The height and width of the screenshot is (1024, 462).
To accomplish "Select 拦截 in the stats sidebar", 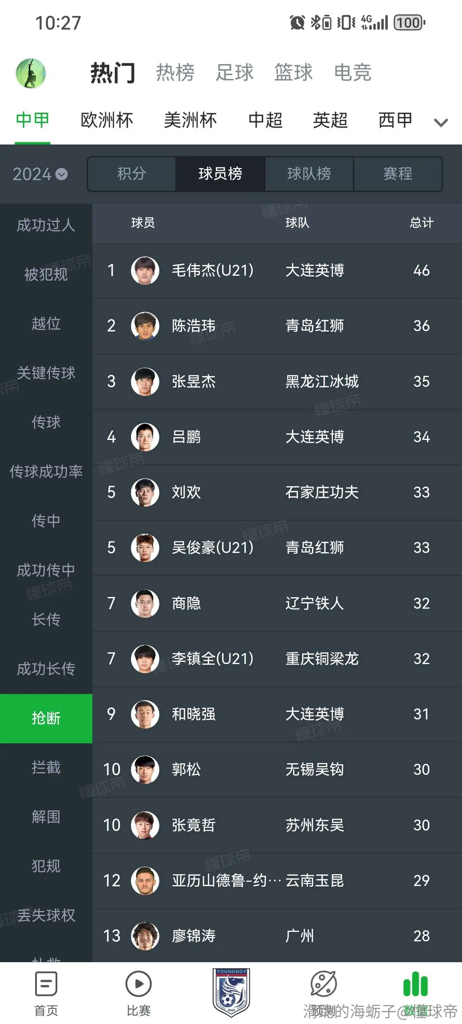I will coord(46,768).
